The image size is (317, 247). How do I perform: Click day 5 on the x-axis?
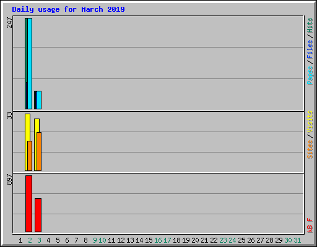[58, 240]
